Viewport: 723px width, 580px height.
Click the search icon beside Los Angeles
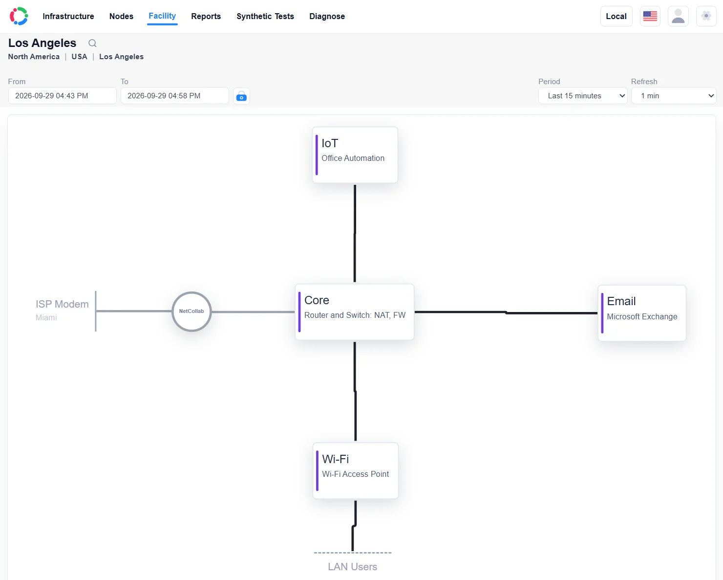pyautogui.click(x=92, y=43)
